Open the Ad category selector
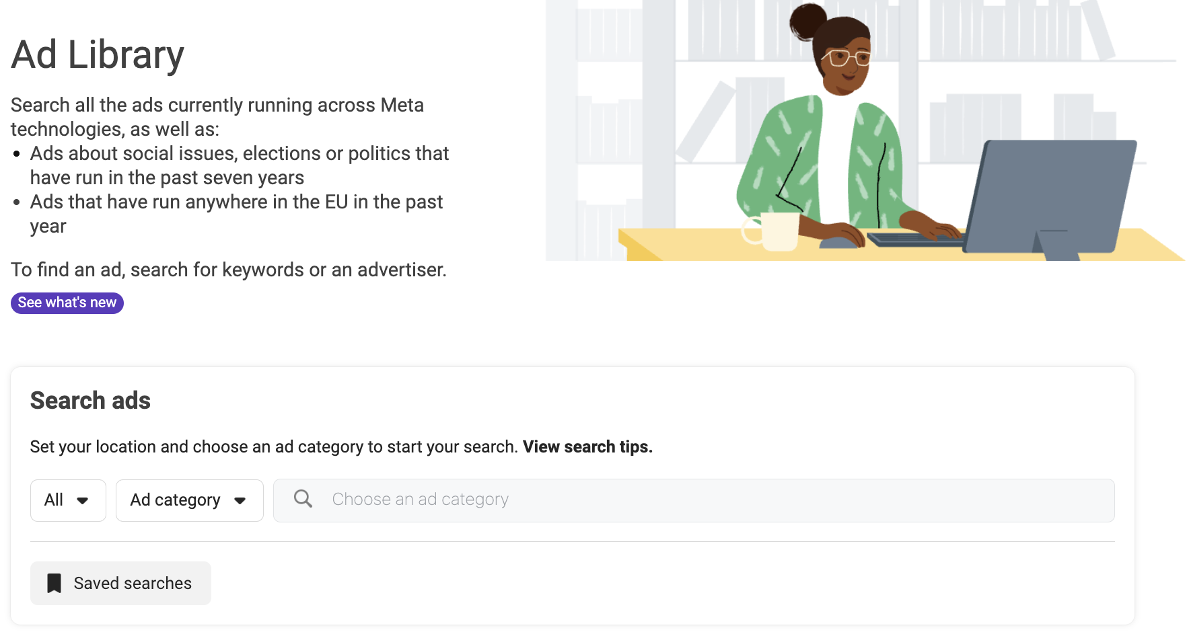 pyautogui.click(x=189, y=500)
